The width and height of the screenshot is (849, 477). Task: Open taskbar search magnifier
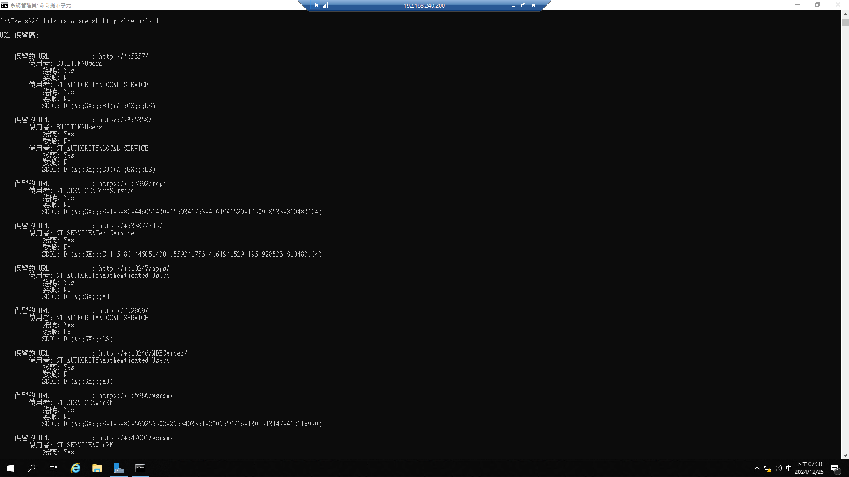[x=32, y=468]
